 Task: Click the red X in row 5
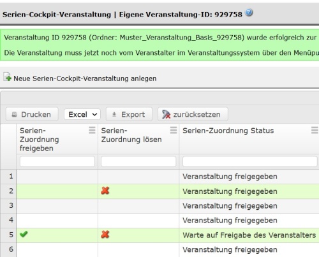click(x=105, y=235)
